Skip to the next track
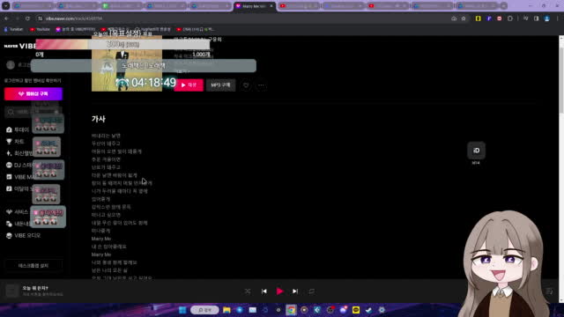Viewport: 564px width, 317px height. coord(295,291)
